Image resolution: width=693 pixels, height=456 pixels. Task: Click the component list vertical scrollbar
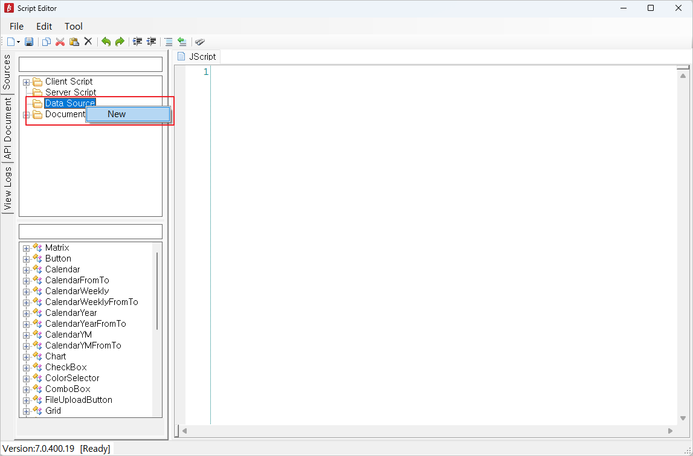click(157, 291)
